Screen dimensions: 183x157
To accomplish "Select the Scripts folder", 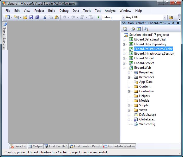I will (144, 105).
